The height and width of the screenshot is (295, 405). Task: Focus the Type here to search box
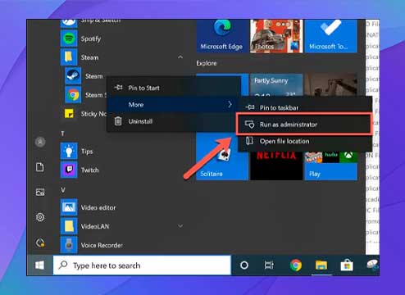click(142, 265)
